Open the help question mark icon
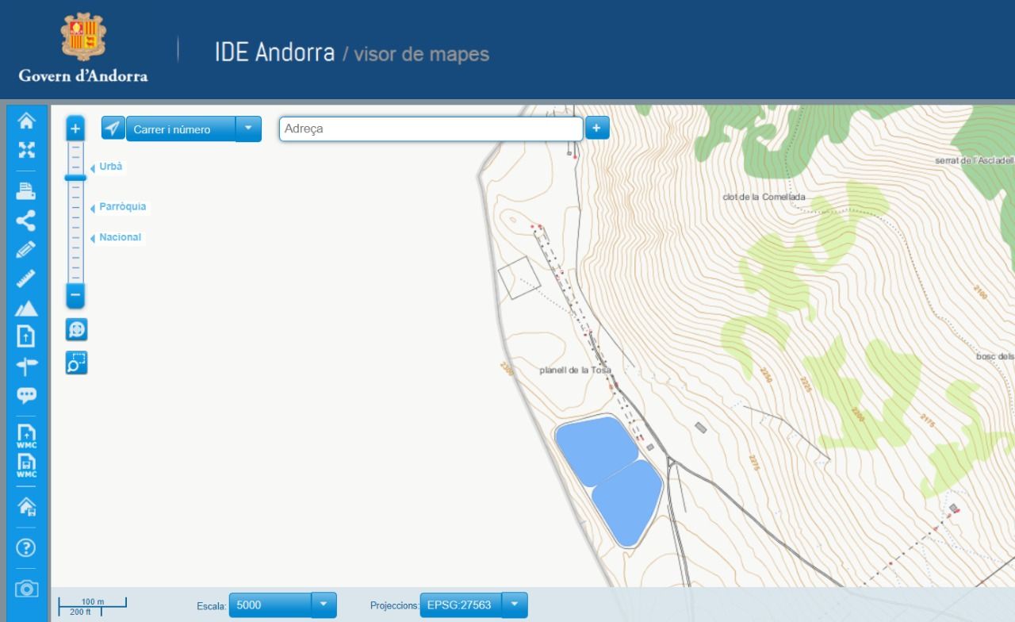This screenshot has height=622, width=1015. (26, 547)
